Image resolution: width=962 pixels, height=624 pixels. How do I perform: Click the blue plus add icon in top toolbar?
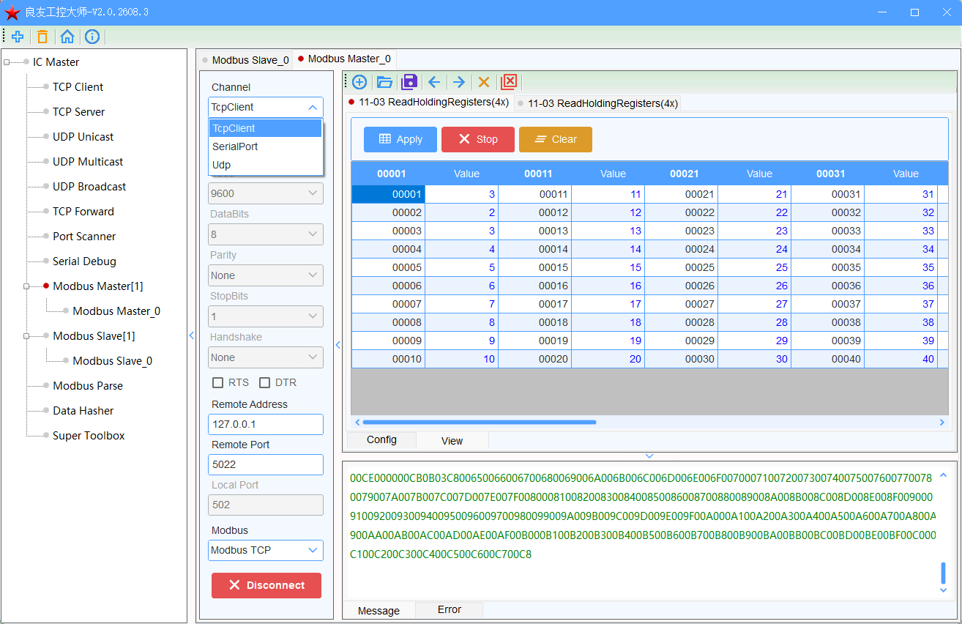pyautogui.click(x=18, y=37)
